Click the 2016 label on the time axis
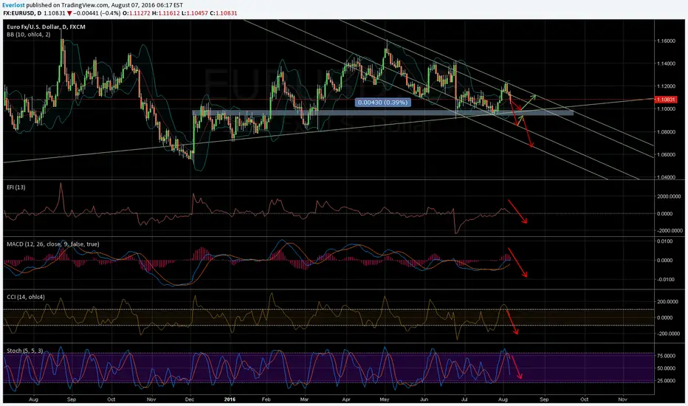 pos(230,399)
